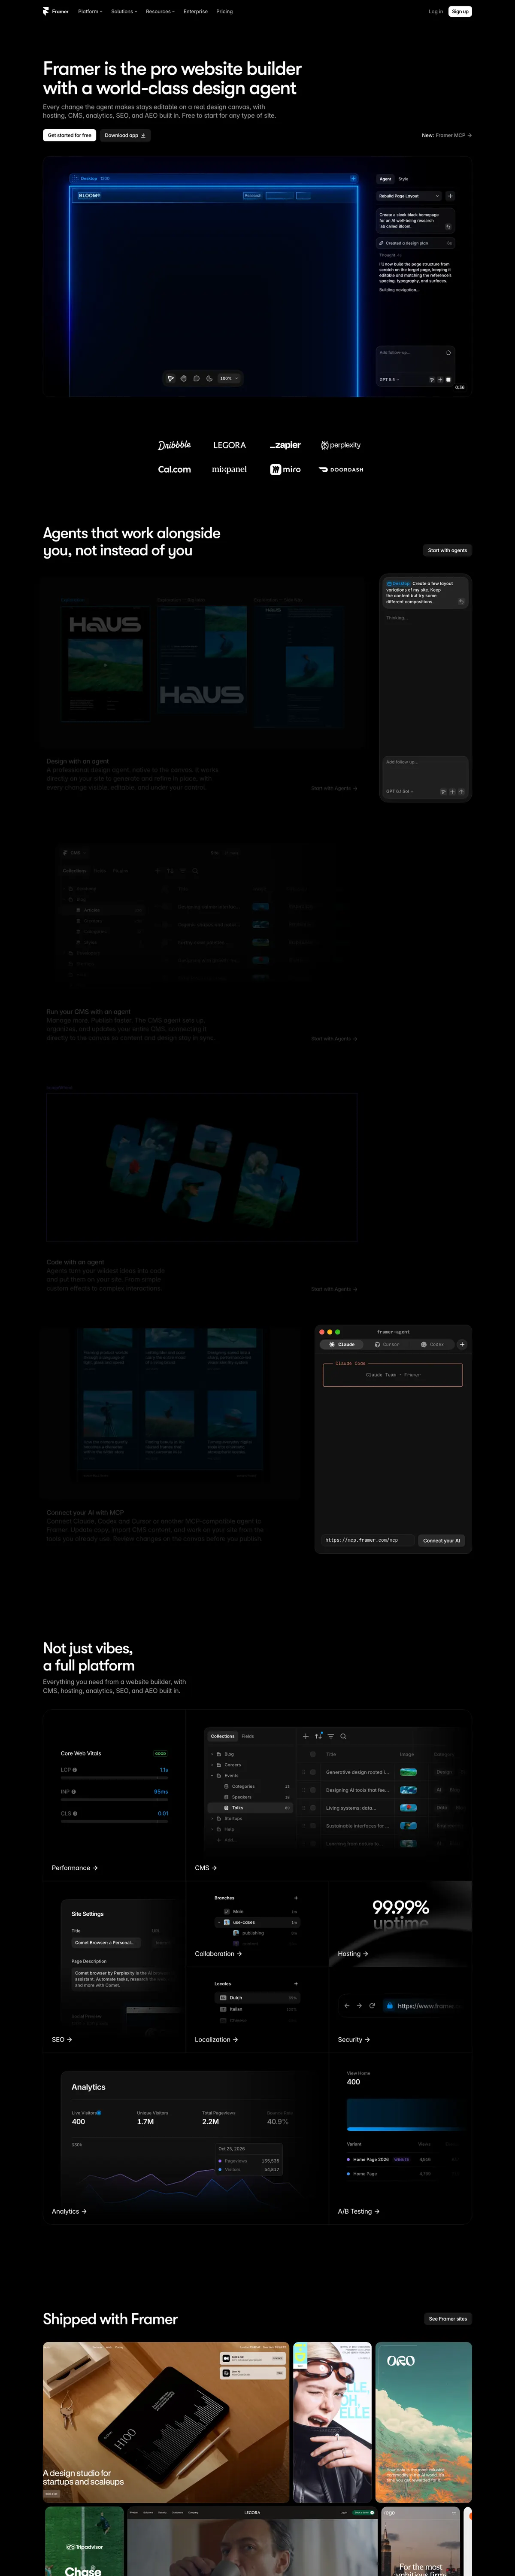Screen dimensions: 515x2576
Task: Click plus icon next to Branches
Action: coord(296,1898)
